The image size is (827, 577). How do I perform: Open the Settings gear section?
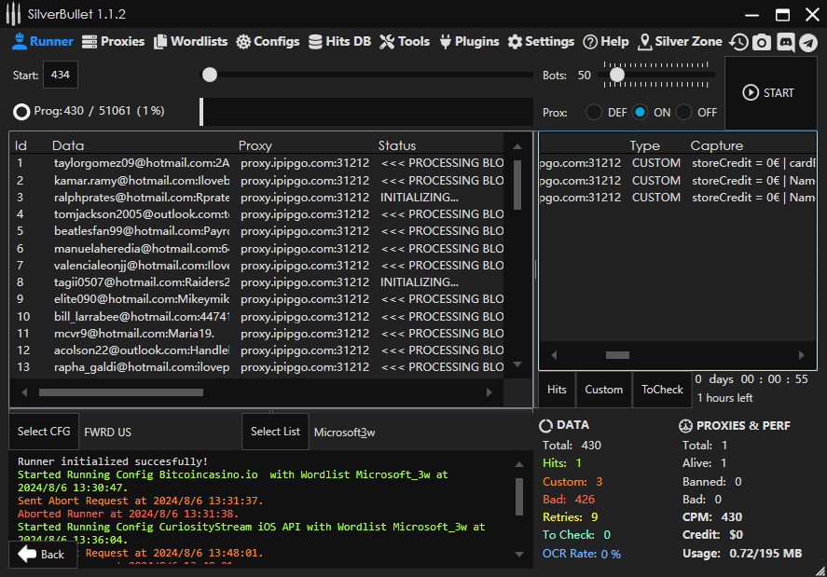coord(541,41)
